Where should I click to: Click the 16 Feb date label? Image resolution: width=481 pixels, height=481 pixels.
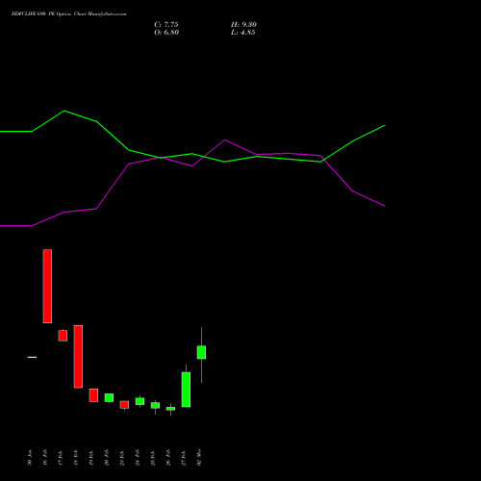[x=45, y=458]
